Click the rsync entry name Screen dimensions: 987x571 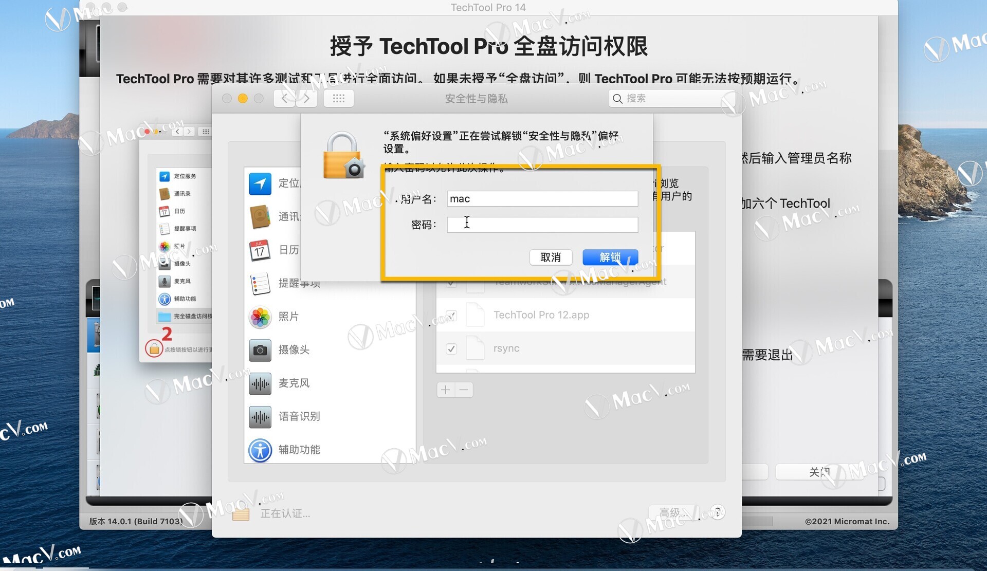tap(506, 348)
